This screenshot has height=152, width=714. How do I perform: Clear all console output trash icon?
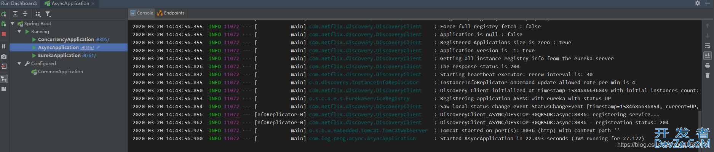[708, 75]
